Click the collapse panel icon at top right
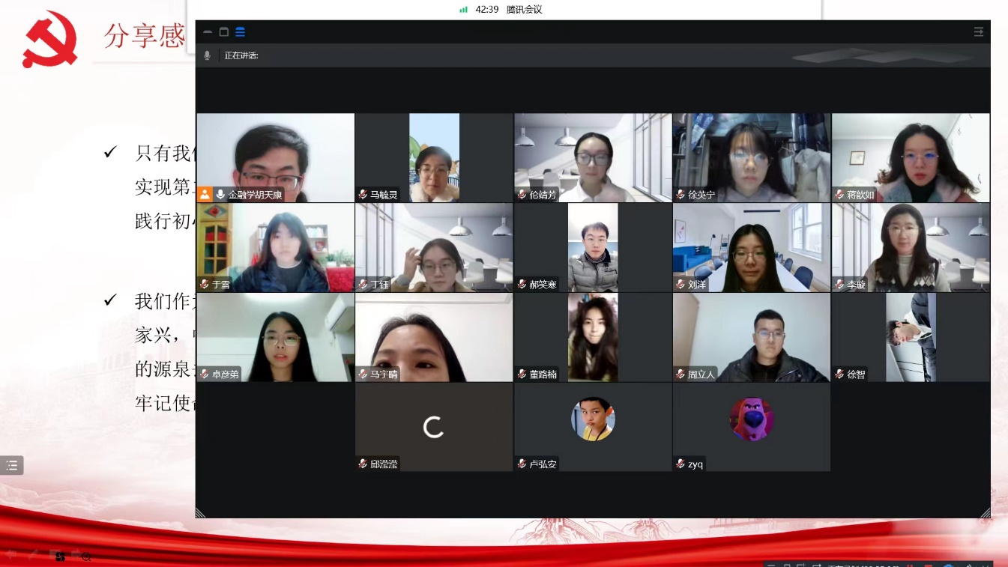The height and width of the screenshot is (567, 1008). point(978,31)
